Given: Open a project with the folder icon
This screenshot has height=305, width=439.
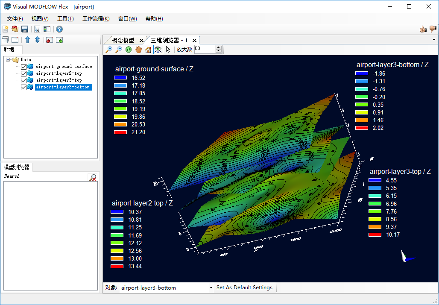Looking at the screenshot, I should point(15,29).
